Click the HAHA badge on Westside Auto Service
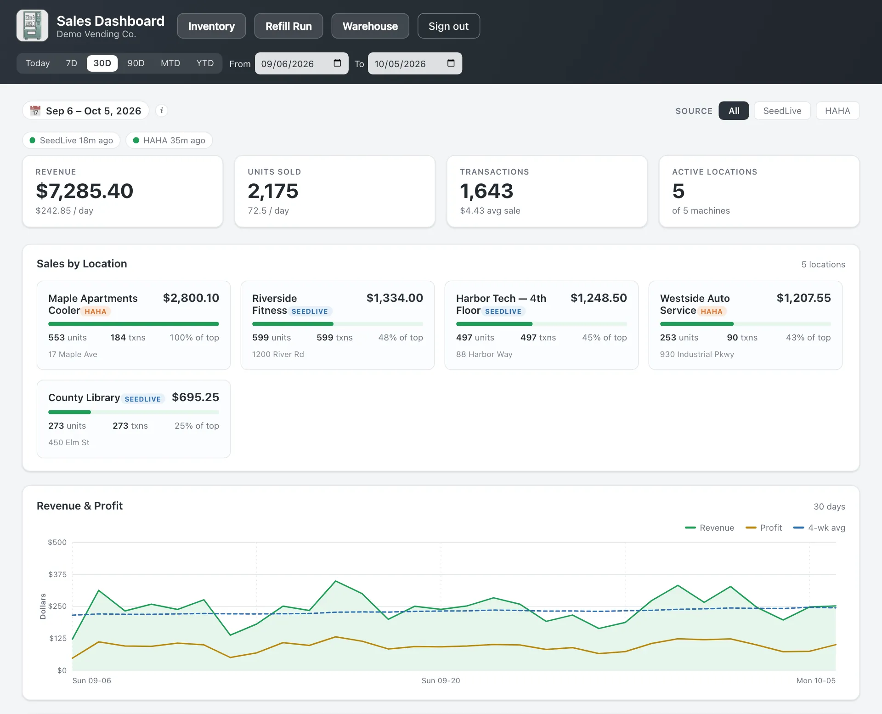 (x=712, y=312)
